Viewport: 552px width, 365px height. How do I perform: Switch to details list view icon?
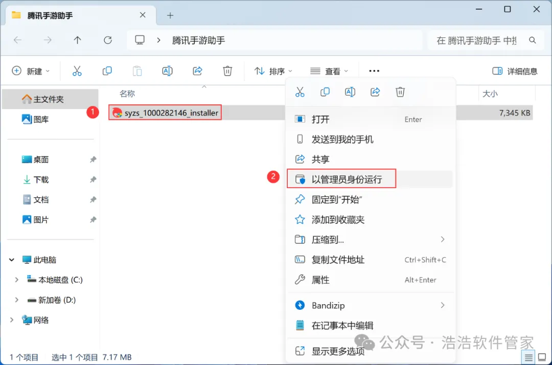coord(528,358)
